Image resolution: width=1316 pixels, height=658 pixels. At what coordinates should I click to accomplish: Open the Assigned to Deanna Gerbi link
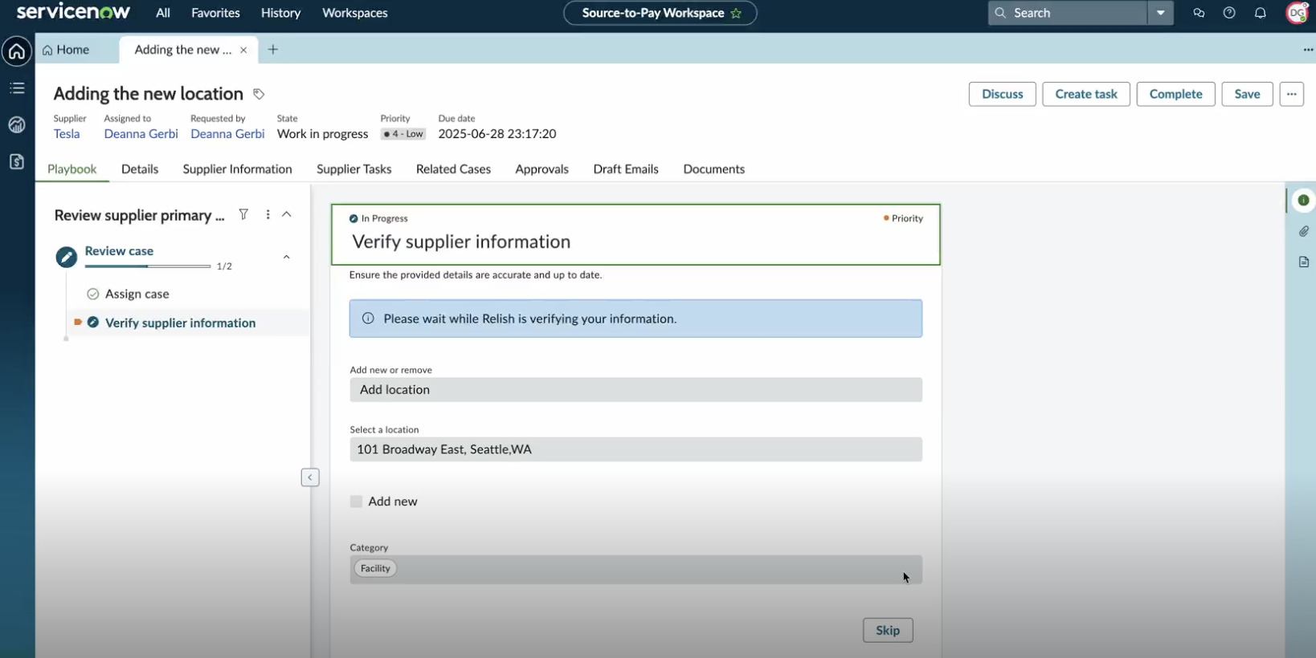coord(141,134)
